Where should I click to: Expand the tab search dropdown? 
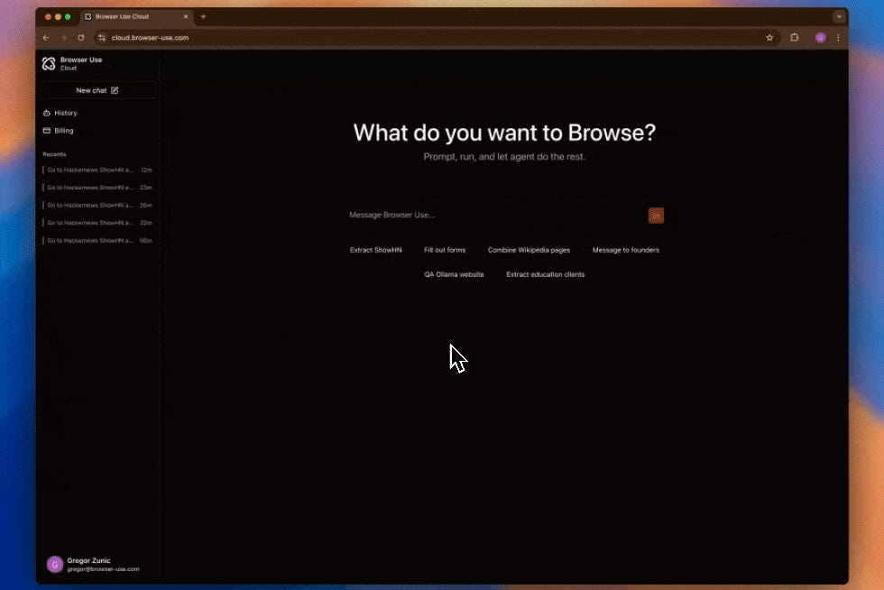839,17
